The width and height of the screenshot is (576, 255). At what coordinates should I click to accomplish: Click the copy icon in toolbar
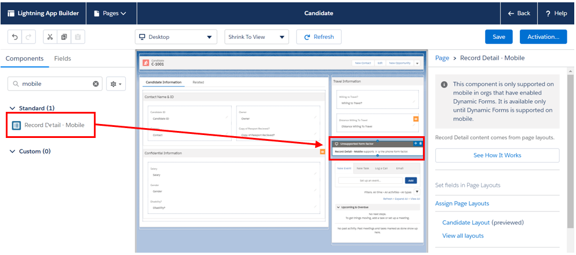pyautogui.click(x=64, y=37)
